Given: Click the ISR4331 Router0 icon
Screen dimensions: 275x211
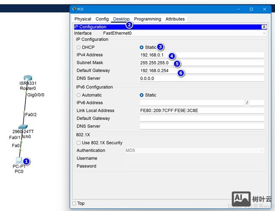Looking at the screenshot, I should (28, 78).
